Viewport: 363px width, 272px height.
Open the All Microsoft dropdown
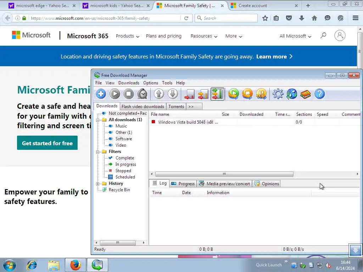coord(295,36)
